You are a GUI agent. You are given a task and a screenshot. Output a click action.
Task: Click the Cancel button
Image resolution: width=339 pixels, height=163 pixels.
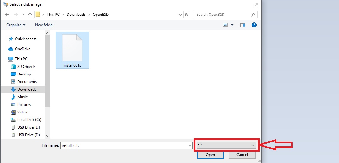[x=242, y=154]
